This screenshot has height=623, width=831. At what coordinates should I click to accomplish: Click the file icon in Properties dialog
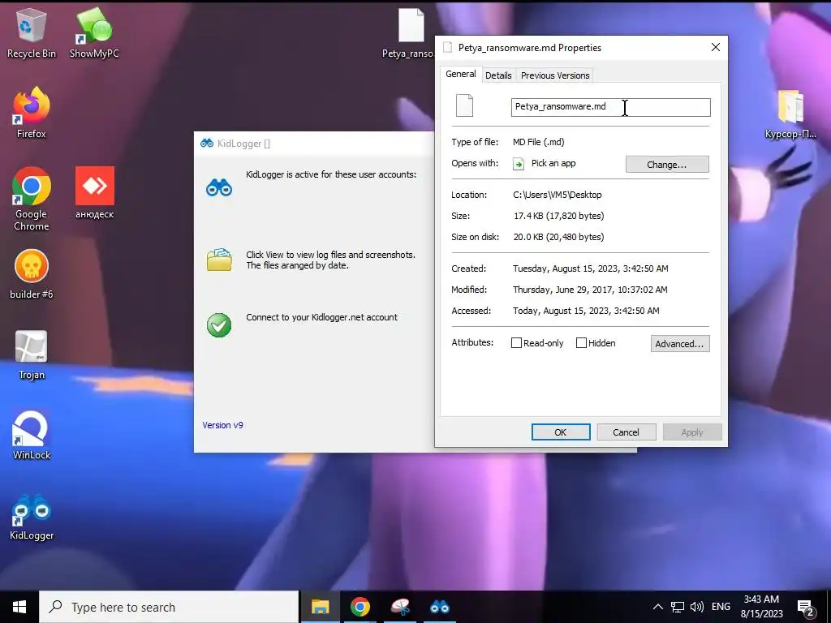[x=464, y=105]
